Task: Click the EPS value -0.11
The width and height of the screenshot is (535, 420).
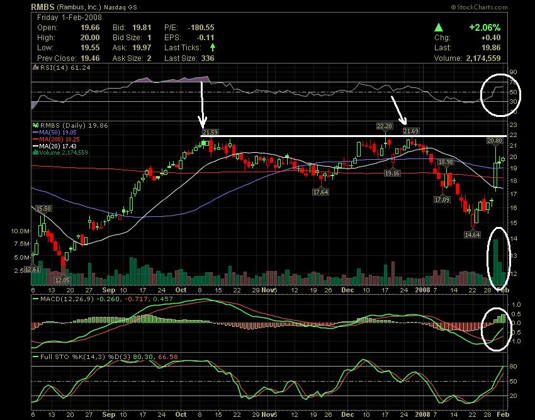Action: point(205,38)
